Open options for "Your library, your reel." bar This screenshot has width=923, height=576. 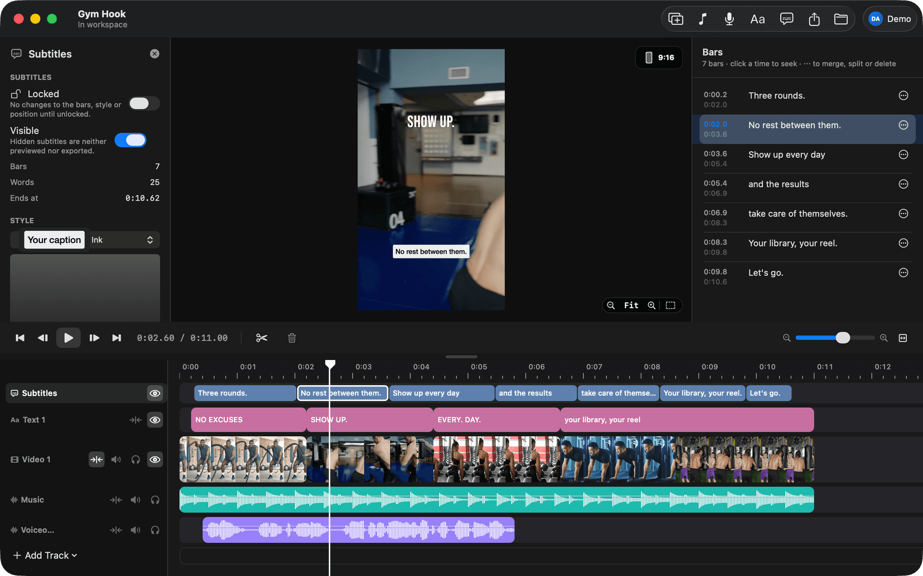(x=903, y=243)
